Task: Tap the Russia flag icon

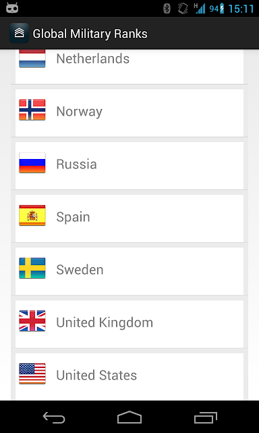Action: (x=32, y=162)
